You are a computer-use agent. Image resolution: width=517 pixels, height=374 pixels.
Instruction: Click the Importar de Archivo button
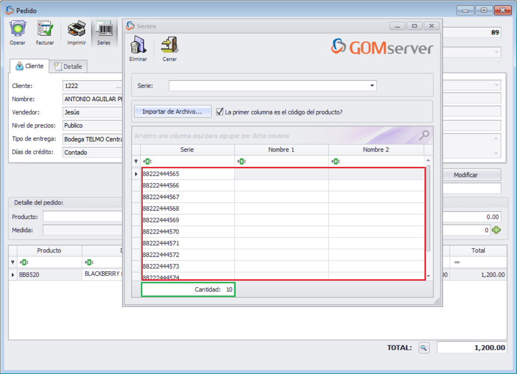point(172,111)
